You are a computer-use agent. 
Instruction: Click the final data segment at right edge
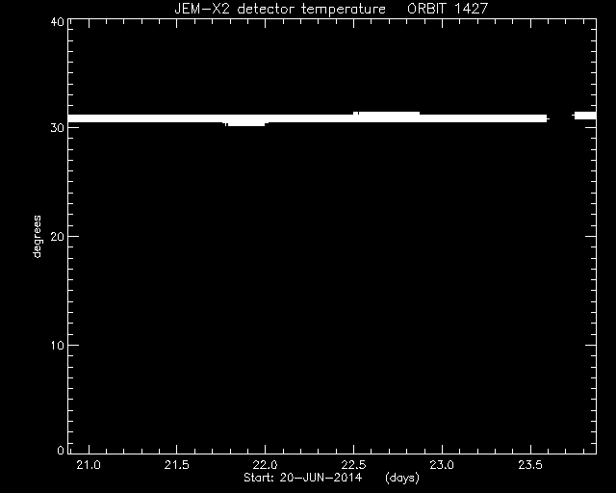585,116
